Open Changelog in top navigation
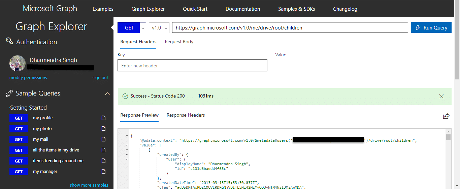460x189 pixels. point(345,9)
